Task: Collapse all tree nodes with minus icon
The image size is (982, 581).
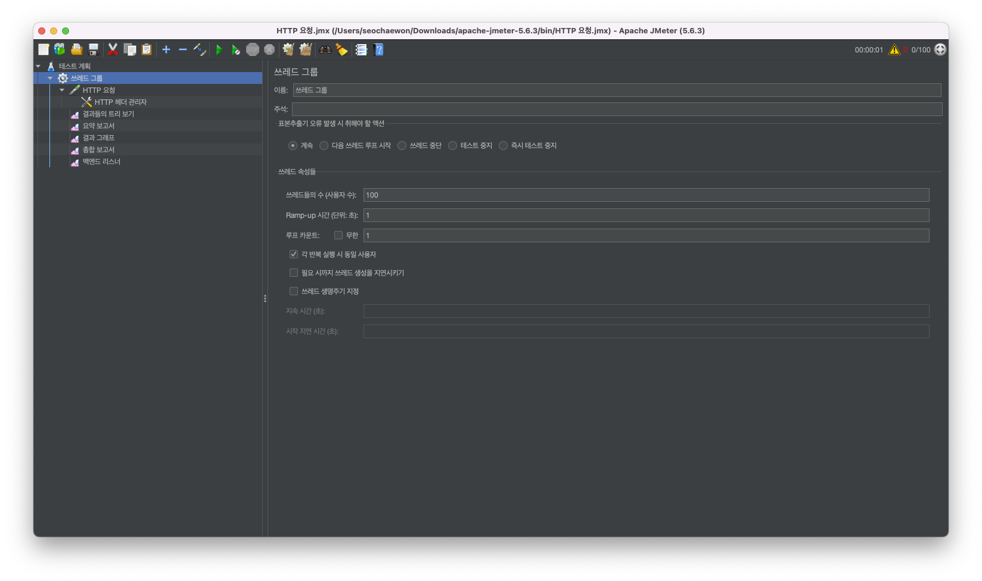Action: [183, 49]
